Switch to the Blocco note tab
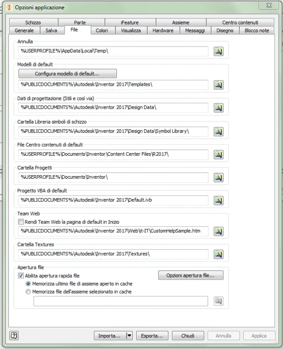This screenshot has width=283, height=349. click(x=257, y=31)
